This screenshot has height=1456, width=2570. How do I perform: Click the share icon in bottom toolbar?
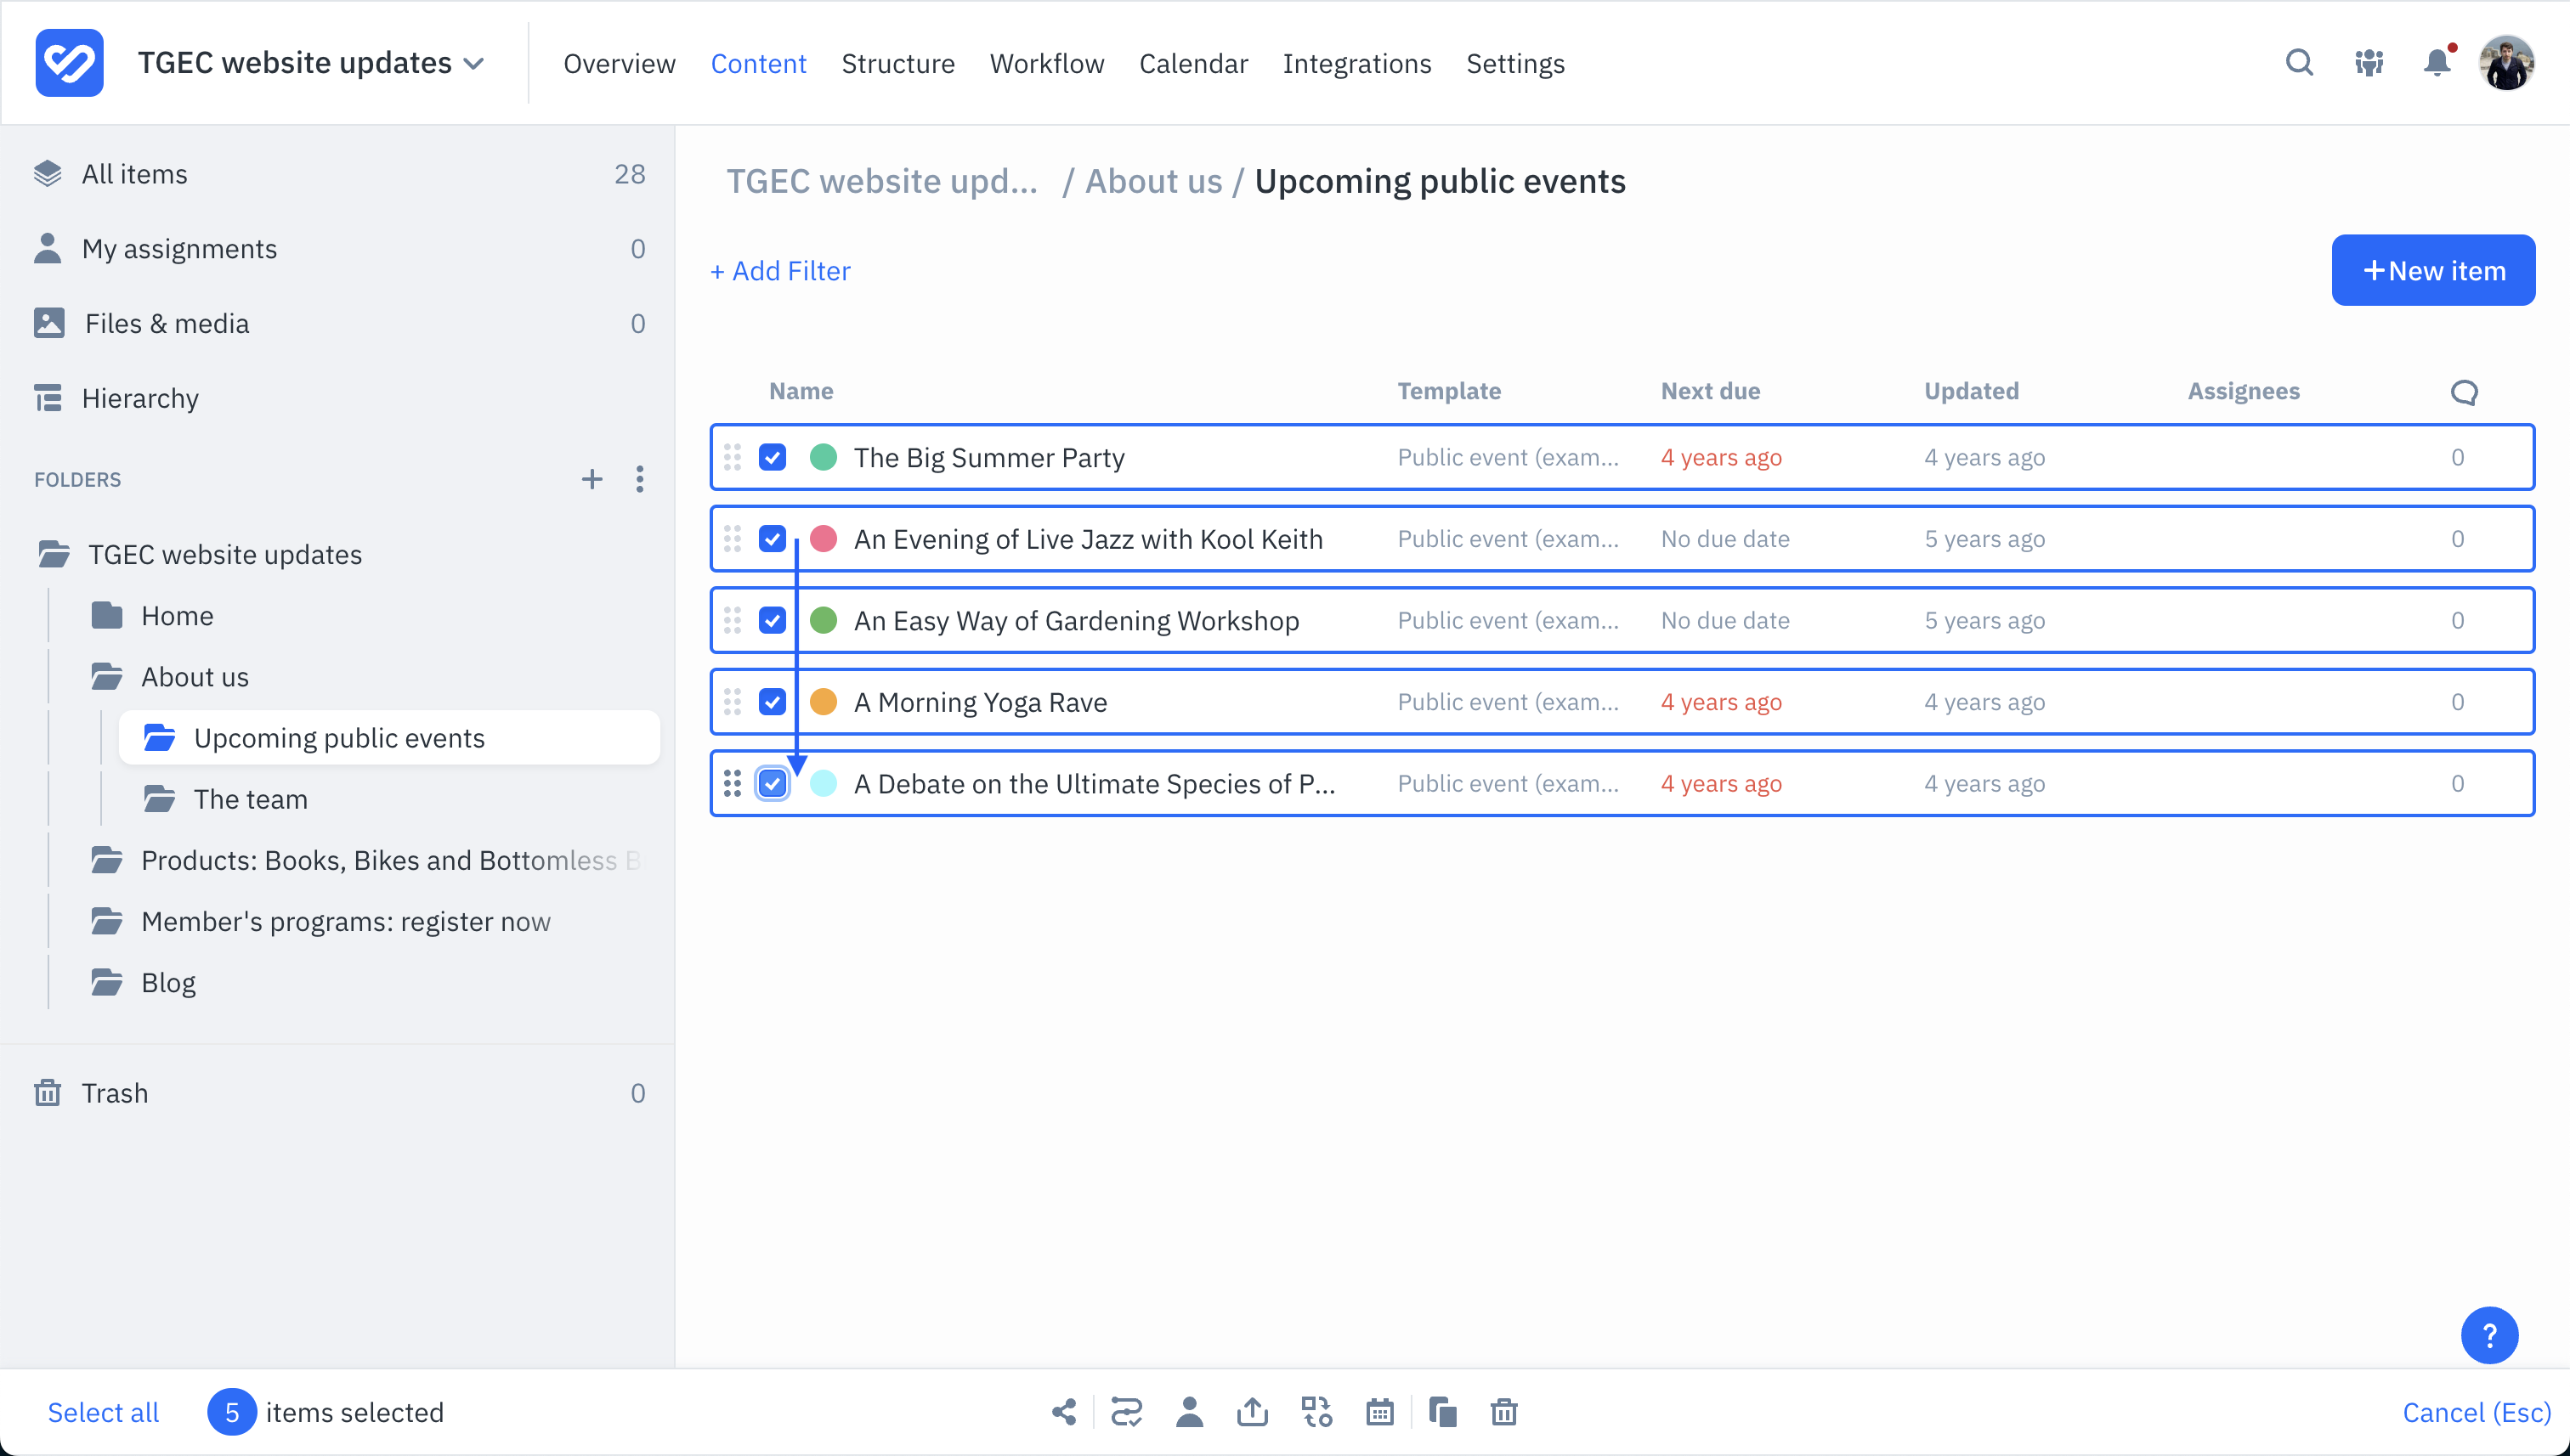[x=1064, y=1412]
